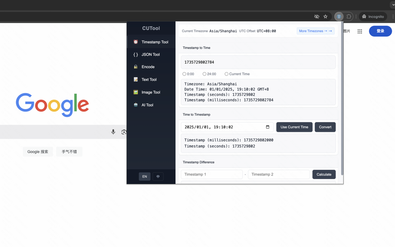This screenshot has width=395, height=247.
Task: Switch language to Chinese (中)
Action: pos(158,177)
